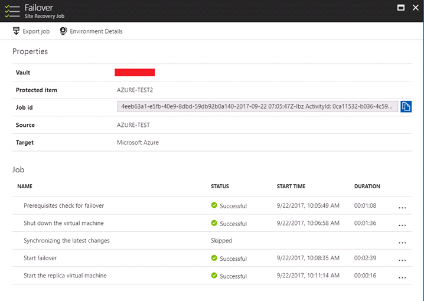Click green success icon for Prerequisites check

coord(214,205)
